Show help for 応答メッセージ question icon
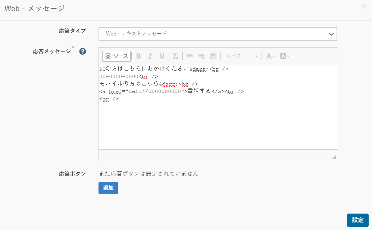This screenshot has width=372, height=230. point(82,51)
